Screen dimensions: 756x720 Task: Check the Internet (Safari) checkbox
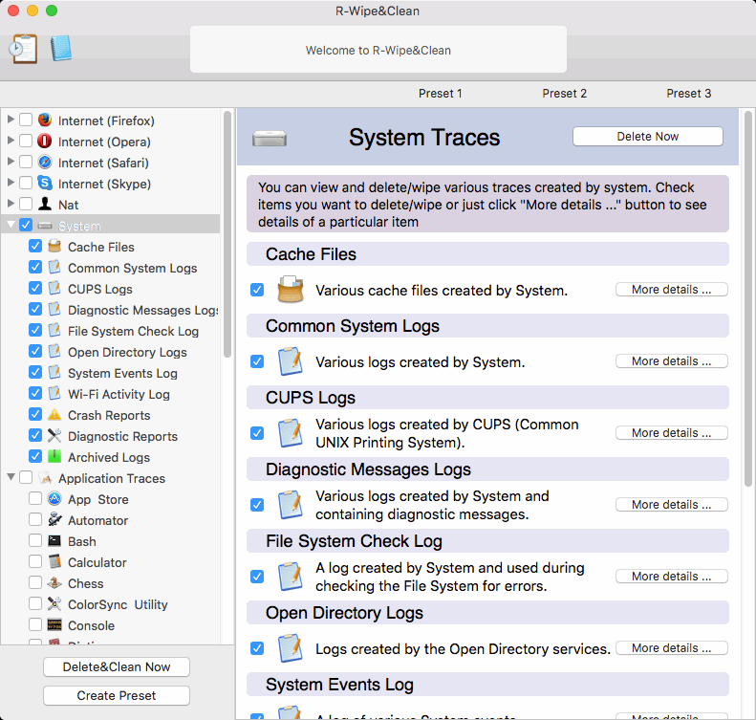pos(26,162)
